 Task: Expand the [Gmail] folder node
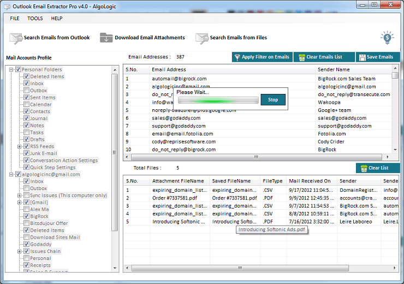tap(19, 202)
